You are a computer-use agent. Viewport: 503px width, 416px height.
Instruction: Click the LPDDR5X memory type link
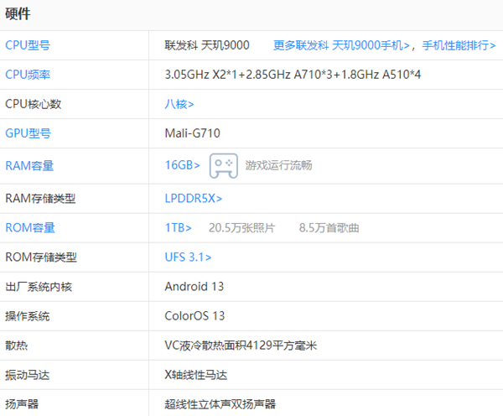click(x=194, y=198)
